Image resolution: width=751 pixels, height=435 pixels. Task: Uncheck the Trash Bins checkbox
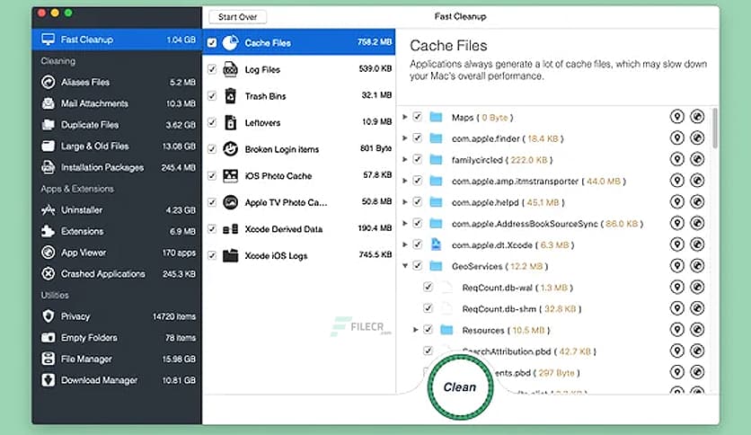[212, 96]
